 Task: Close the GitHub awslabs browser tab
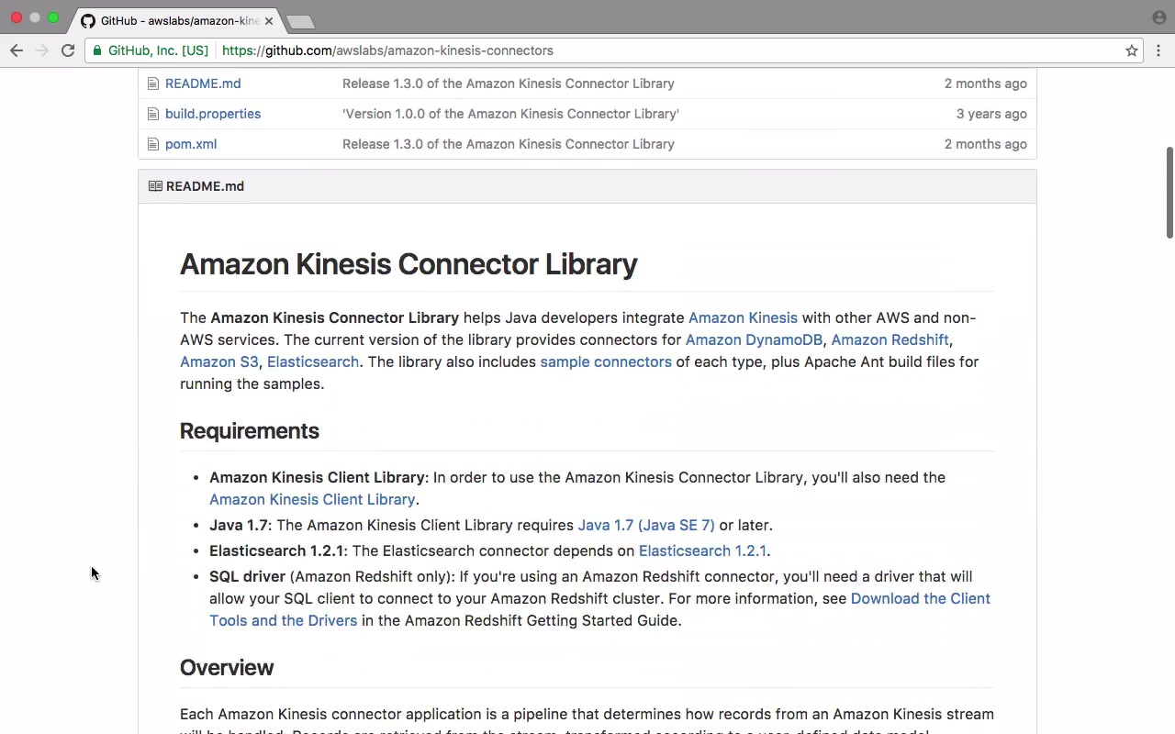pyautogui.click(x=269, y=20)
